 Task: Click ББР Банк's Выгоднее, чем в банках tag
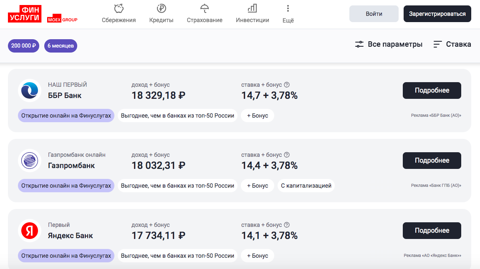click(177, 116)
